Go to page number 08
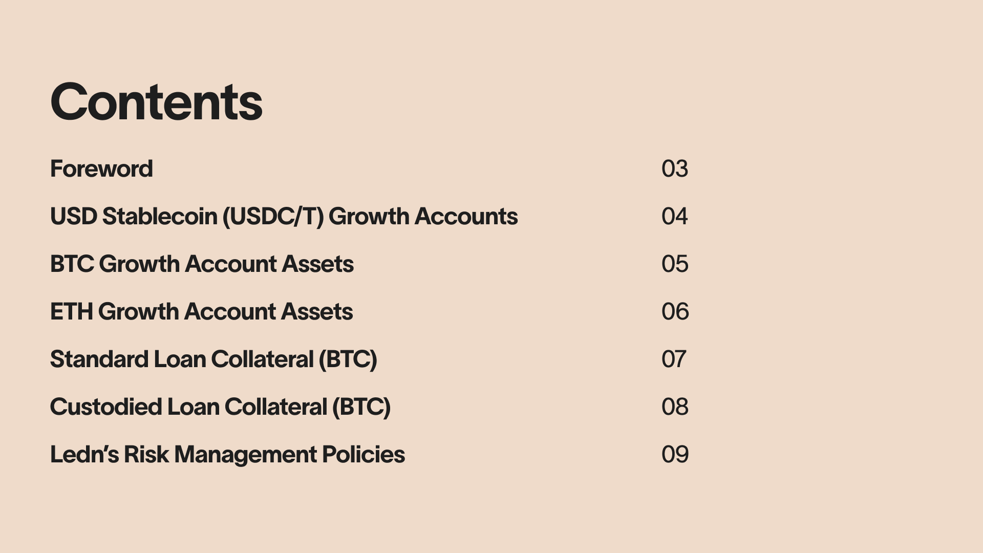This screenshot has height=553, width=983. pyautogui.click(x=675, y=407)
